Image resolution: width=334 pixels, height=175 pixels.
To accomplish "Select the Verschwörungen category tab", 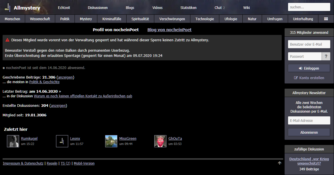I will click(x=172, y=19).
